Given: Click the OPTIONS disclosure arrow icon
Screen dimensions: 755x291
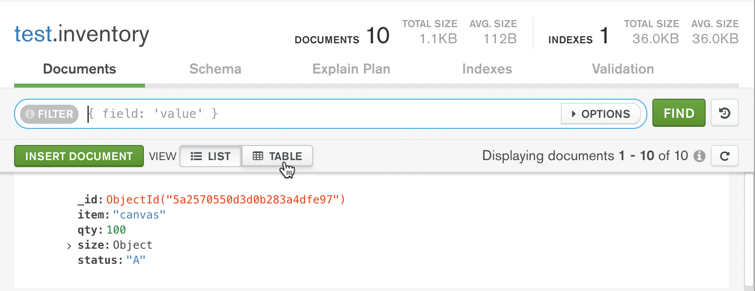Looking at the screenshot, I should [x=575, y=114].
